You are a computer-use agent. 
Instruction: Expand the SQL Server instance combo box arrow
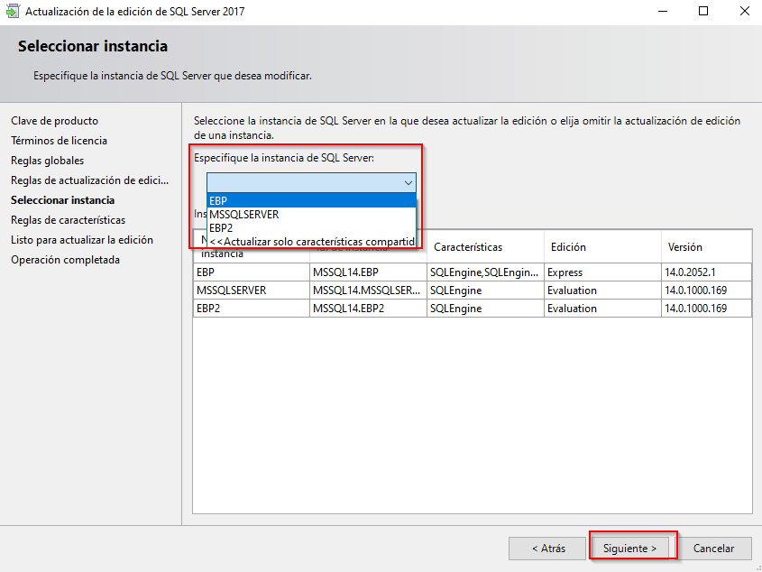(x=408, y=181)
